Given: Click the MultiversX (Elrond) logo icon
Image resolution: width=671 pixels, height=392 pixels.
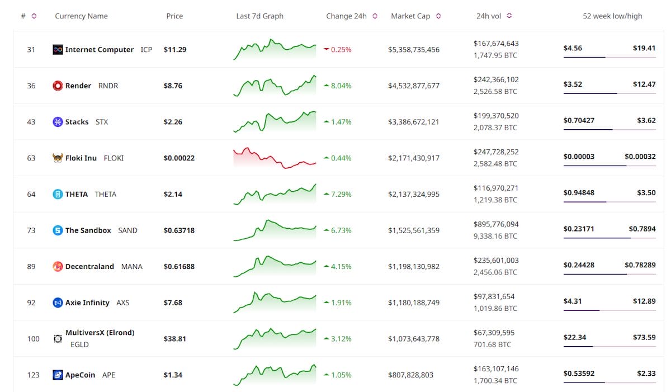Looking at the screenshot, I should [x=58, y=339].
